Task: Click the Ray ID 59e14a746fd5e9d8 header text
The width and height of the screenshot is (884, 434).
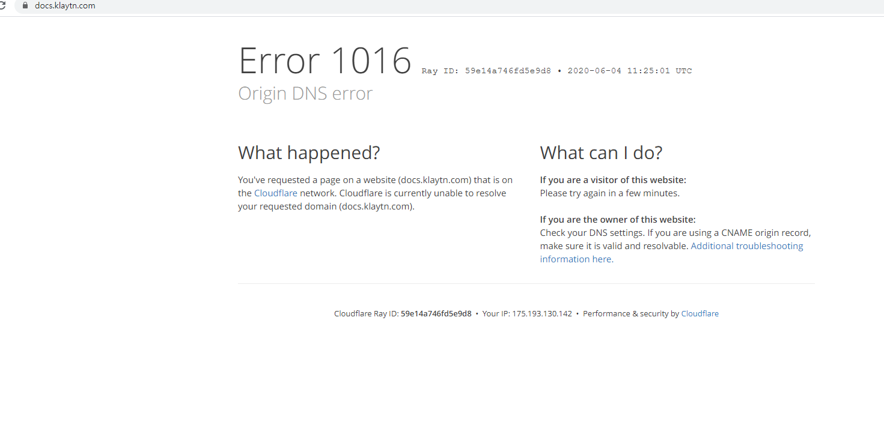Action: coord(486,71)
